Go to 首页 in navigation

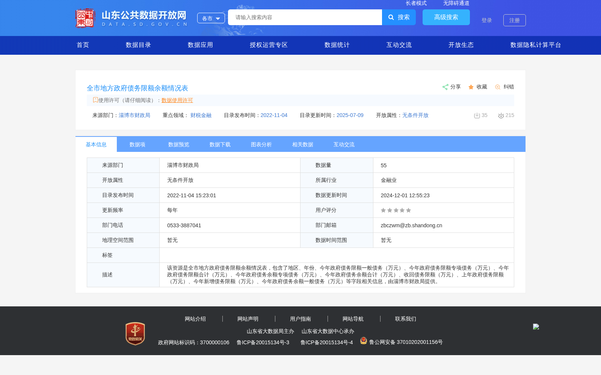pyautogui.click(x=83, y=45)
